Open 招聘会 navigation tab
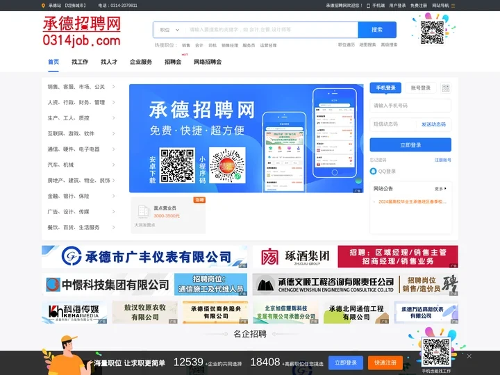This screenshot has height=375, width=500. pyautogui.click(x=173, y=62)
